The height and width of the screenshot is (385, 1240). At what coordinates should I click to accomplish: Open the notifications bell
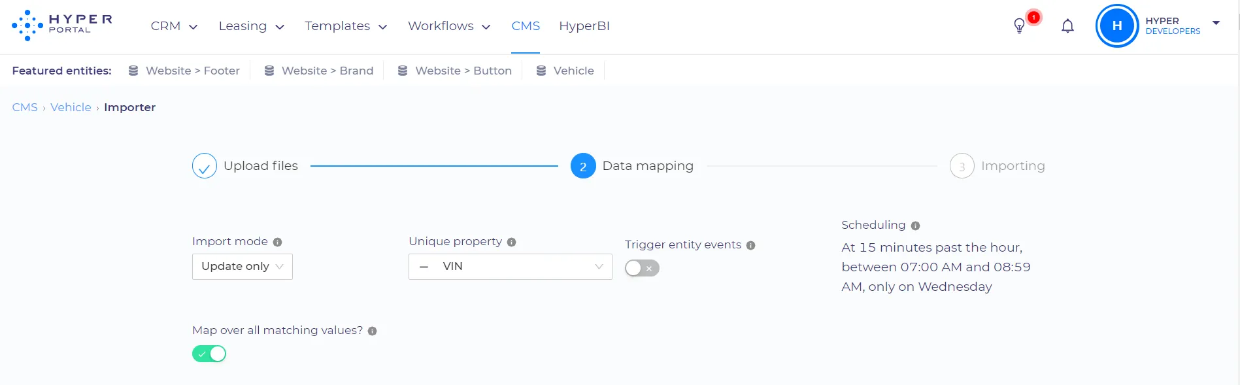pos(1067,26)
